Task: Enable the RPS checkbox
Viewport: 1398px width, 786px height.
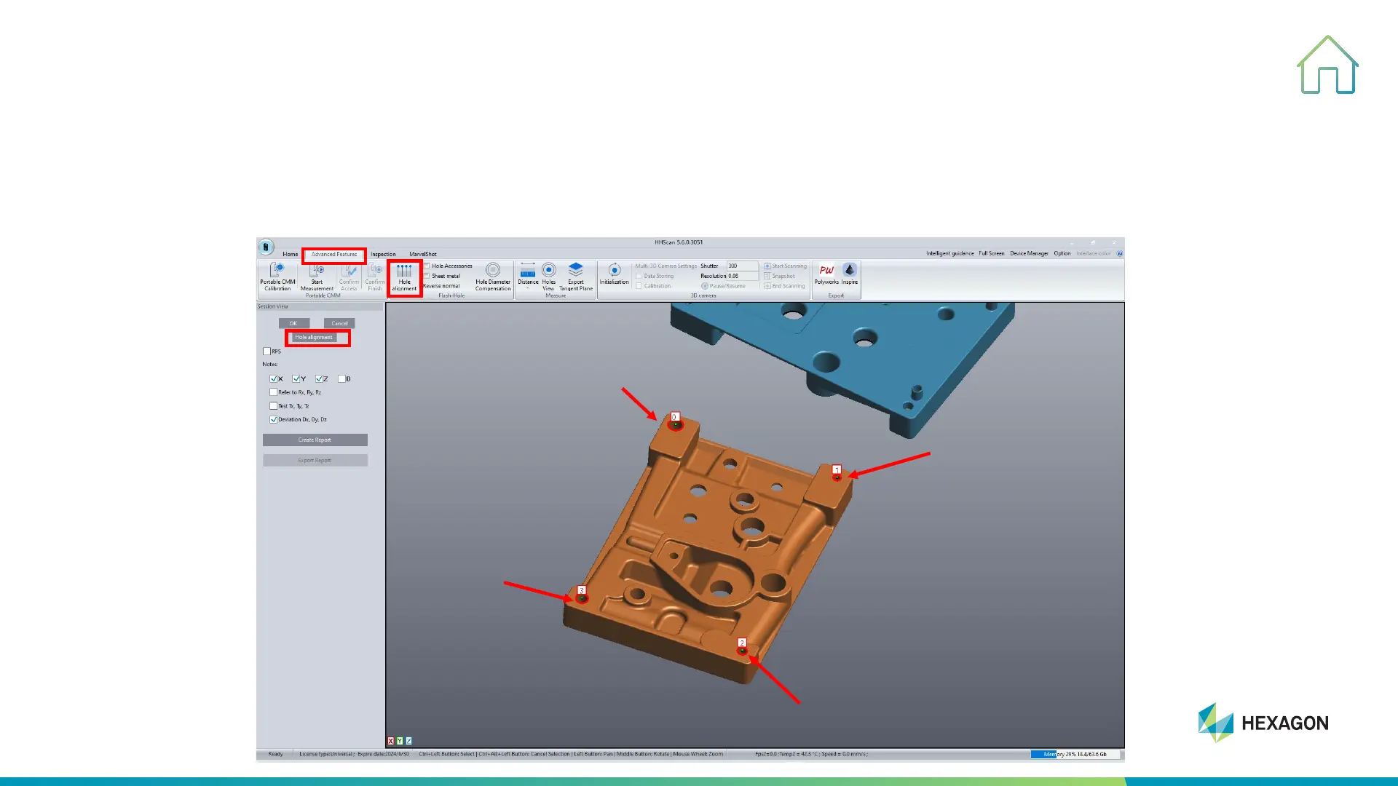Action: (267, 352)
